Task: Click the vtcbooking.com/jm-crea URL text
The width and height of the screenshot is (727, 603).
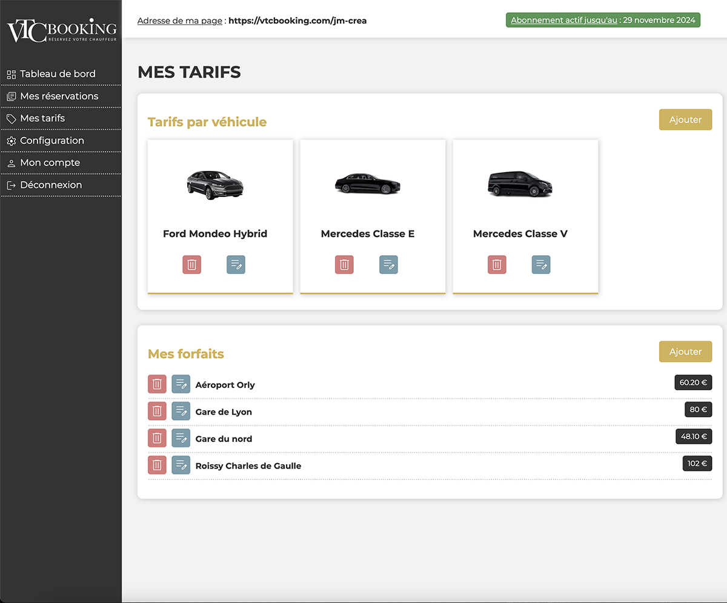Action: point(297,21)
